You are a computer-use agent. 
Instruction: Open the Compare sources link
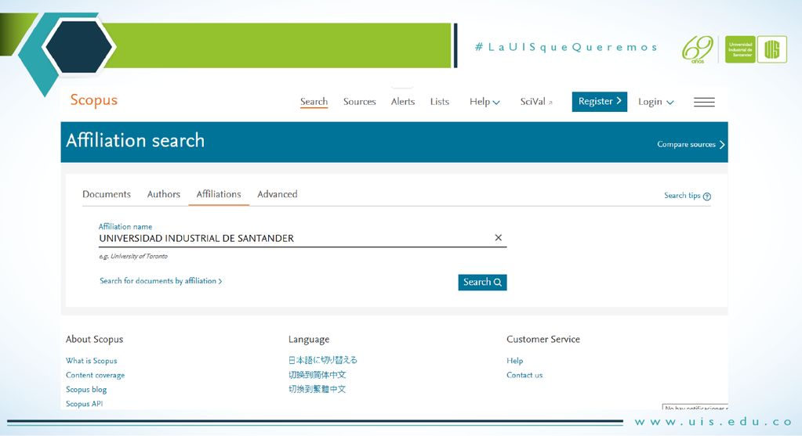pyautogui.click(x=691, y=145)
